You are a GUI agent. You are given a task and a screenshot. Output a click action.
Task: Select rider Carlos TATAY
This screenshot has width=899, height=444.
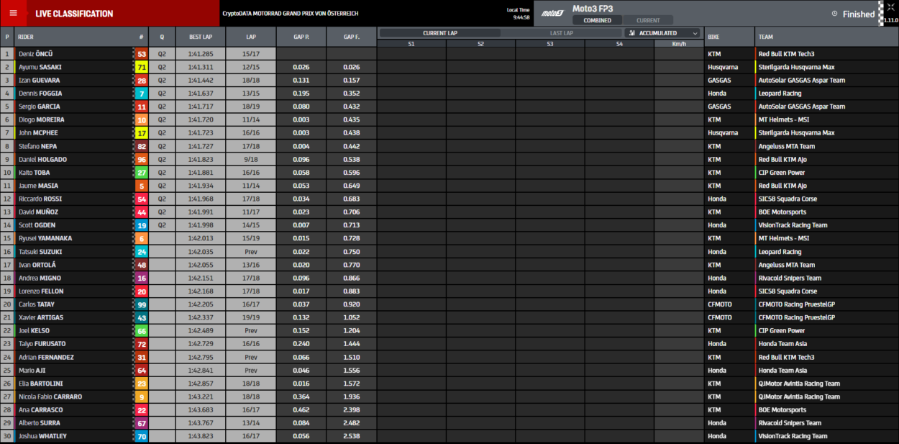click(x=37, y=304)
